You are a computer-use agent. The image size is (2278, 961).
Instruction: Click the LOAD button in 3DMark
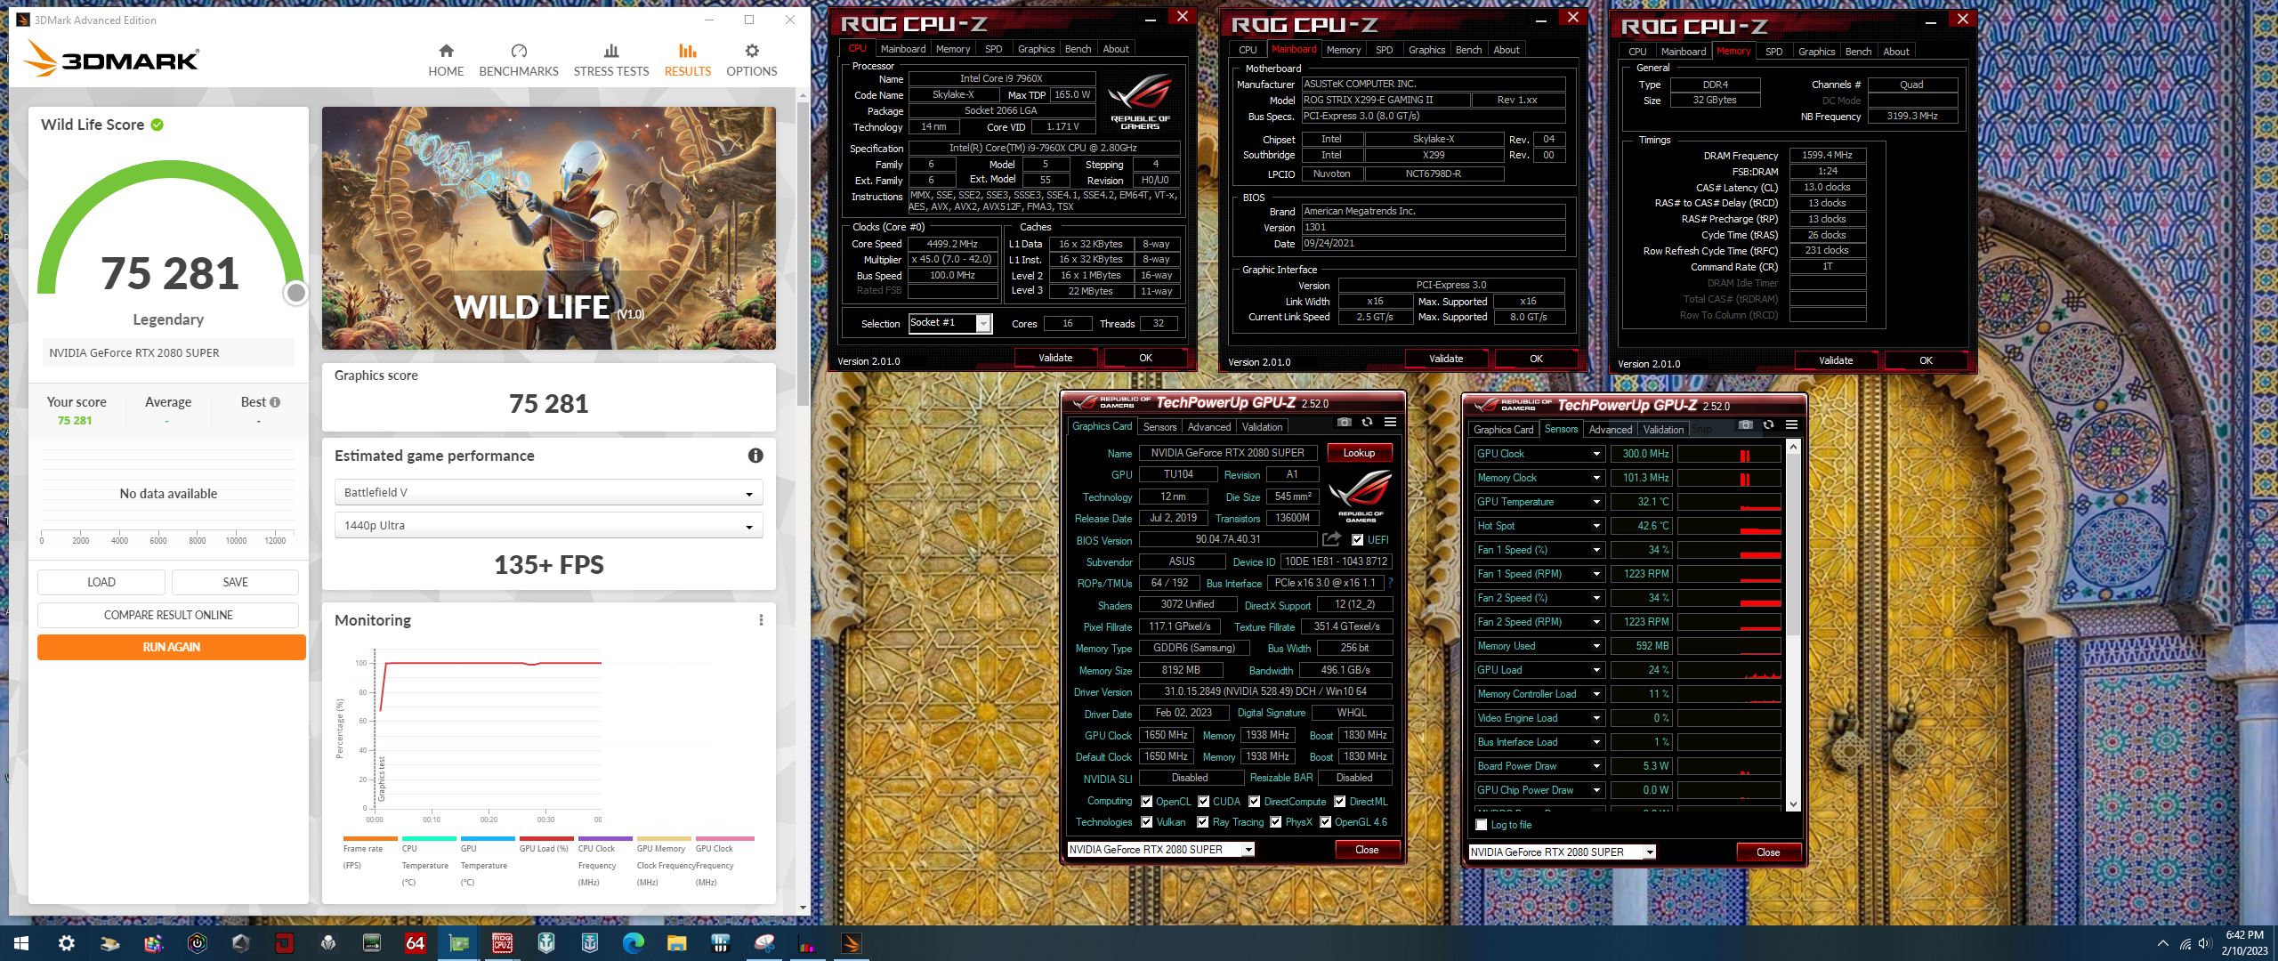point(101,582)
